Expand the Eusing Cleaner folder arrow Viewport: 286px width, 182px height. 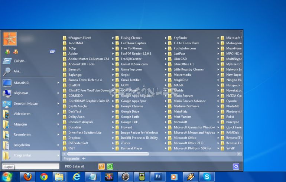(x=165, y=38)
